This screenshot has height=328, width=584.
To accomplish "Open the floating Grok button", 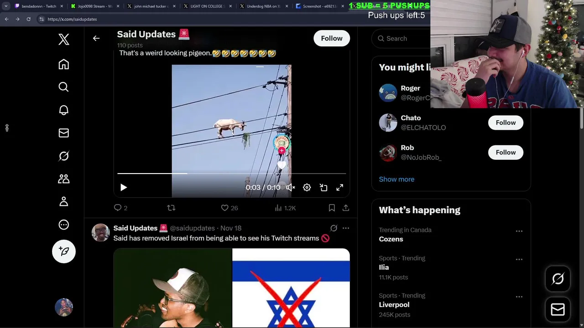I will click(558, 279).
